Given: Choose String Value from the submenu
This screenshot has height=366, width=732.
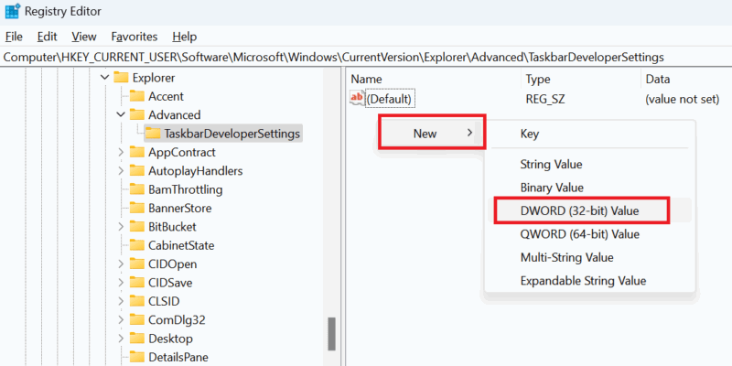Looking at the screenshot, I should (589, 165).
